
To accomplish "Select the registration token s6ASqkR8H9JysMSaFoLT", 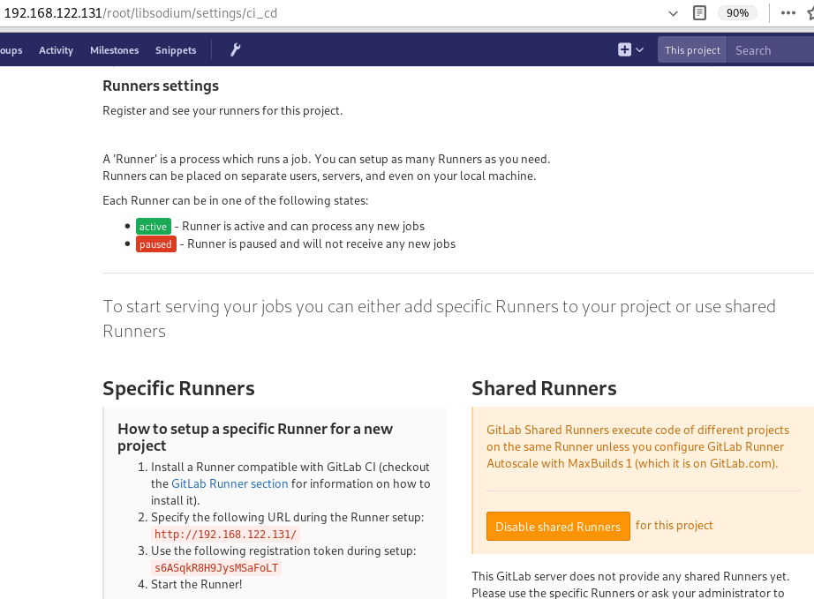I will tap(216, 567).
